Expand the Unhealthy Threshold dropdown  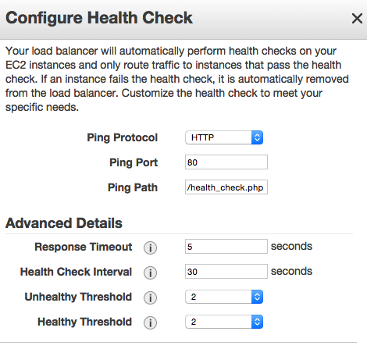(224, 297)
